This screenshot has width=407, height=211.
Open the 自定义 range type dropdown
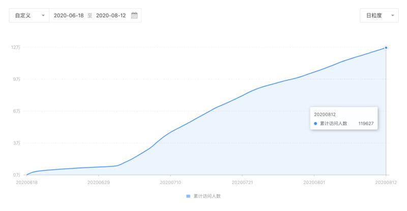[x=29, y=15]
